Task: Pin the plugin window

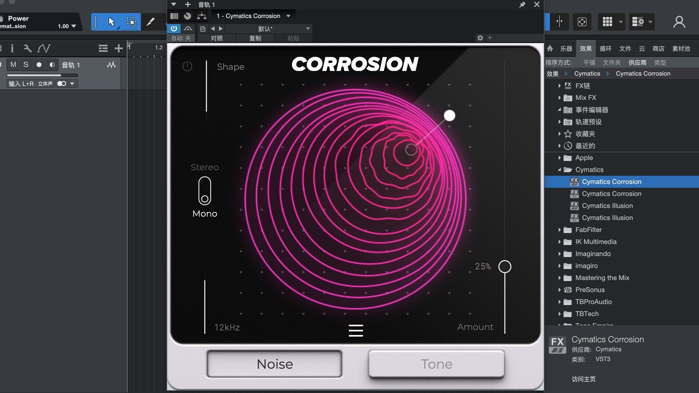Action: pos(522,4)
